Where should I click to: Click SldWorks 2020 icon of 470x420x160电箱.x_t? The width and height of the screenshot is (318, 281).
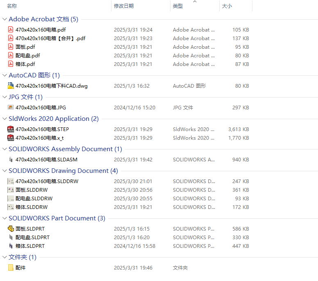[x=11, y=138]
